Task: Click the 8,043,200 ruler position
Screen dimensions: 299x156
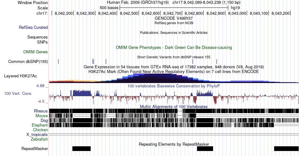Action: 280,13
